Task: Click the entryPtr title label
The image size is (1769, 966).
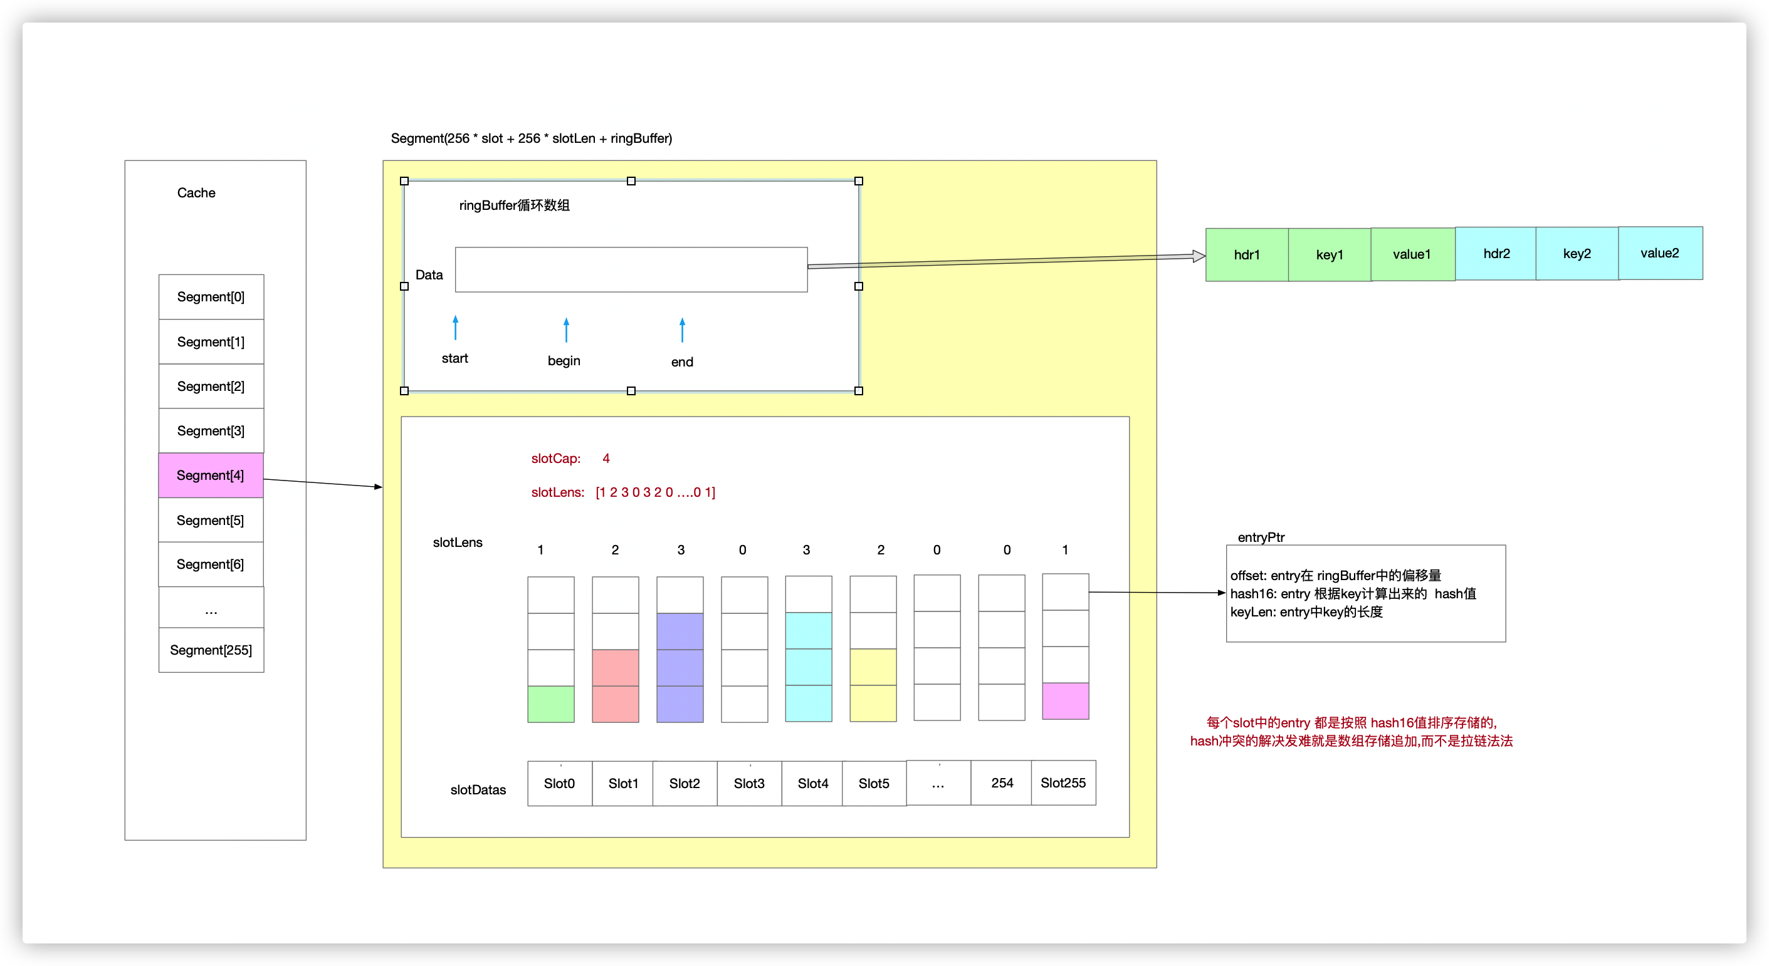Action: click(x=1261, y=538)
